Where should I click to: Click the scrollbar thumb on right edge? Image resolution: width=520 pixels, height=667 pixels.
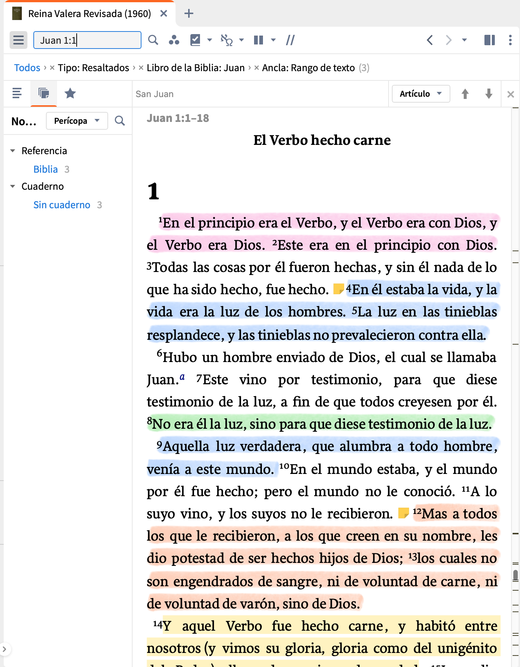coord(516,575)
